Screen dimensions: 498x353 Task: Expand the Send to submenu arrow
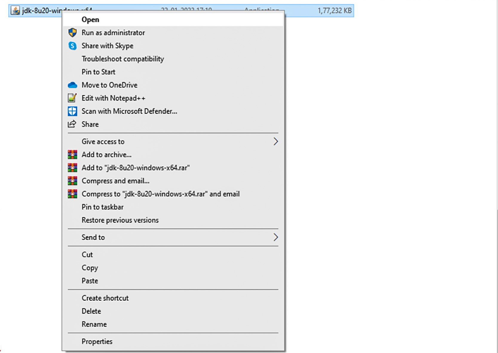[x=275, y=237]
